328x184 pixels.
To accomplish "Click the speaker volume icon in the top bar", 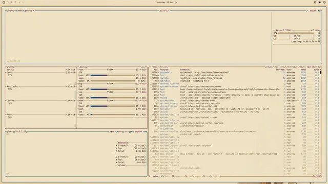I will point(320,2).
